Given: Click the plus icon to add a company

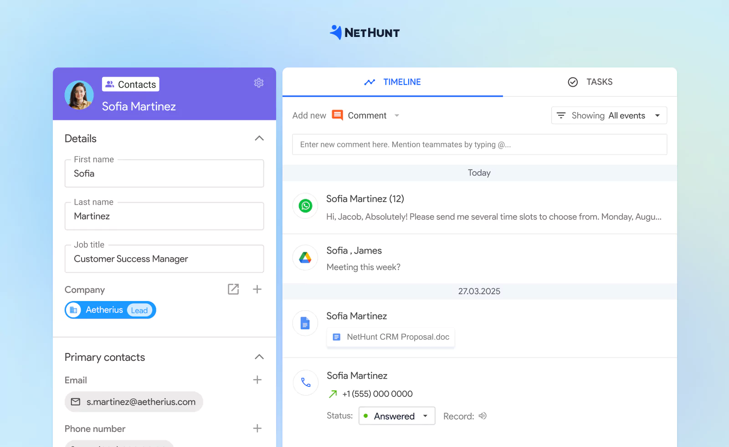Looking at the screenshot, I should tap(257, 289).
